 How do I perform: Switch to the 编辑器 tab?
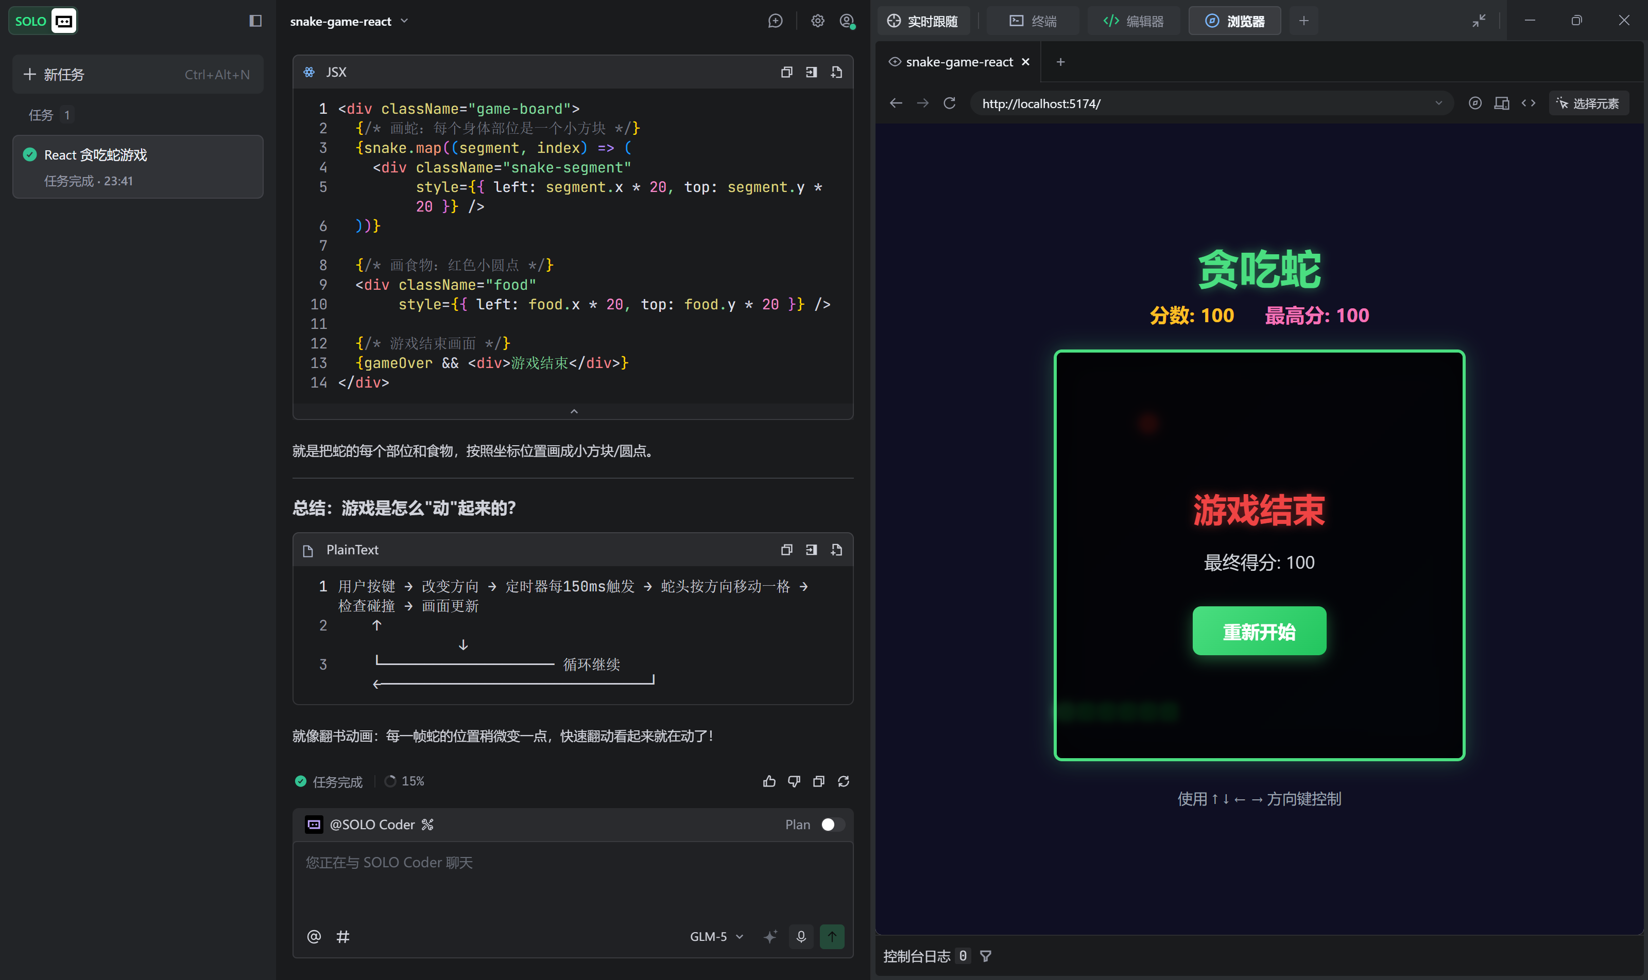pos(1133,21)
